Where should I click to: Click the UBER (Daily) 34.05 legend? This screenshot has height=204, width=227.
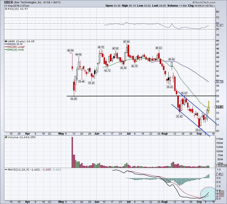21,41
